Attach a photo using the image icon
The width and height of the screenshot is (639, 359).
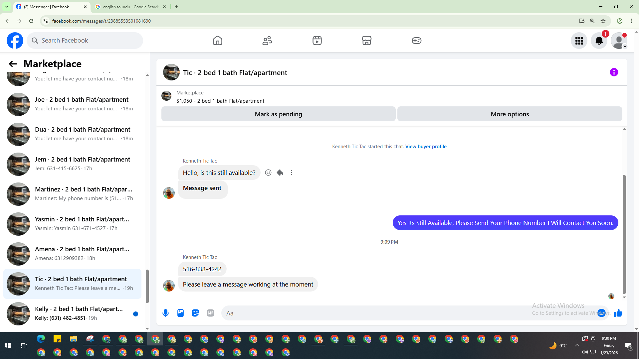coord(180,313)
